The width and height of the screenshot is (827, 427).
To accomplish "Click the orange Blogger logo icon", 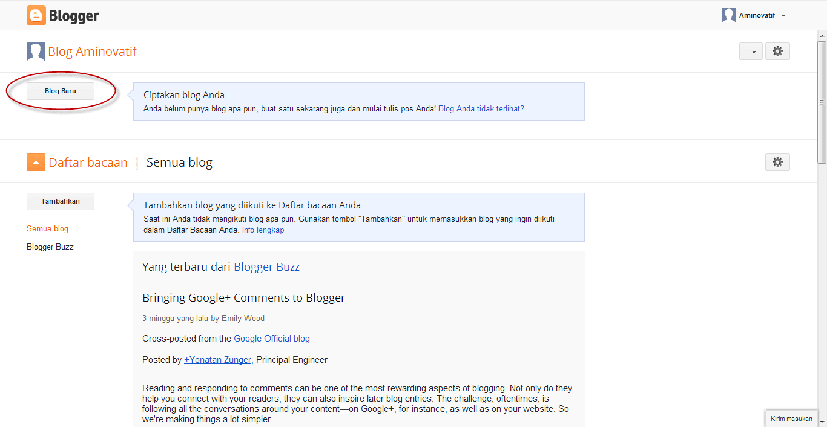I will point(36,16).
